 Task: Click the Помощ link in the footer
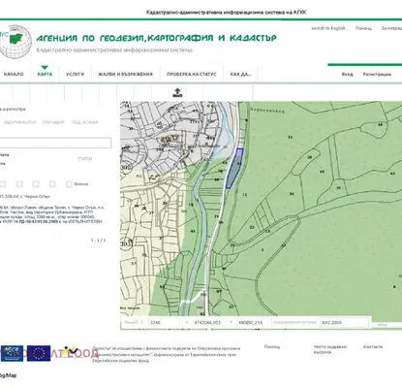pyautogui.click(x=272, y=346)
